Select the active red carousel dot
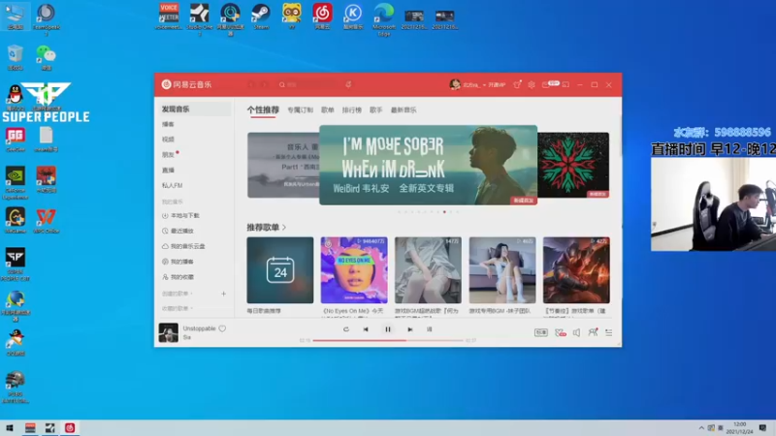This screenshot has height=436, width=776. pyautogui.click(x=444, y=212)
